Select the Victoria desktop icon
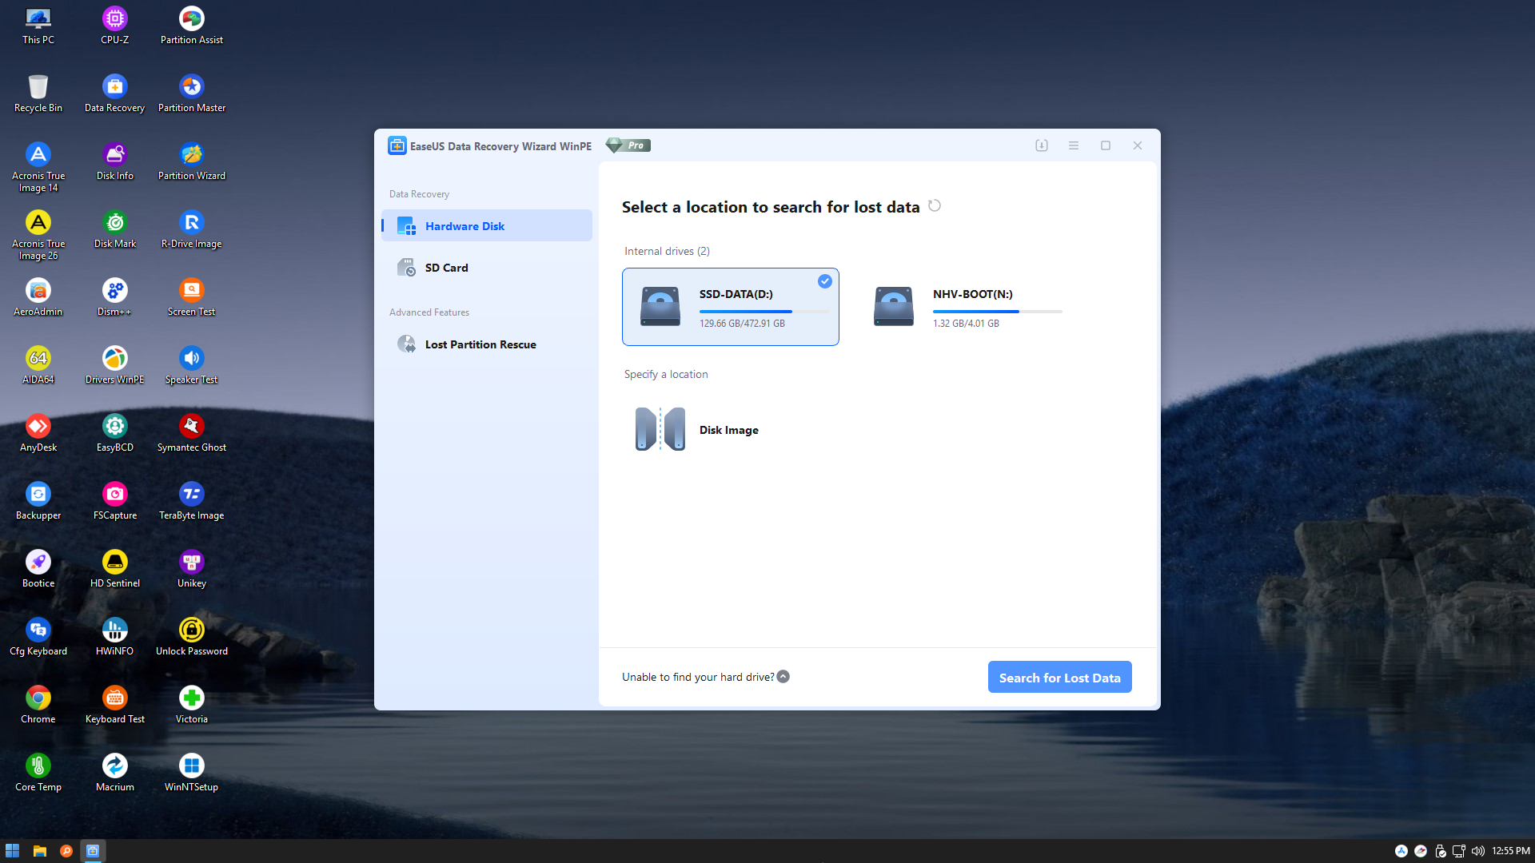Screen dimensions: 1535x863 192,706
